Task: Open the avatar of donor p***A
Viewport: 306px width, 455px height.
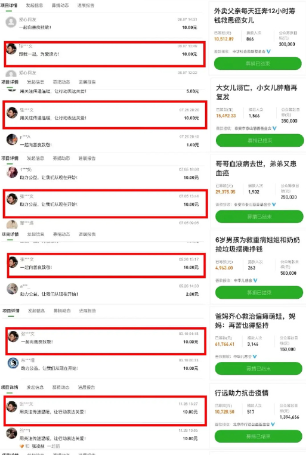Action: tap(12, 140)
